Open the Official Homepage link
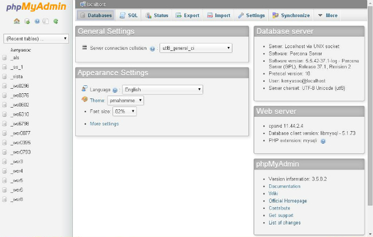The height and width of the screenshot is (237, 373). [x=287, y=201]
